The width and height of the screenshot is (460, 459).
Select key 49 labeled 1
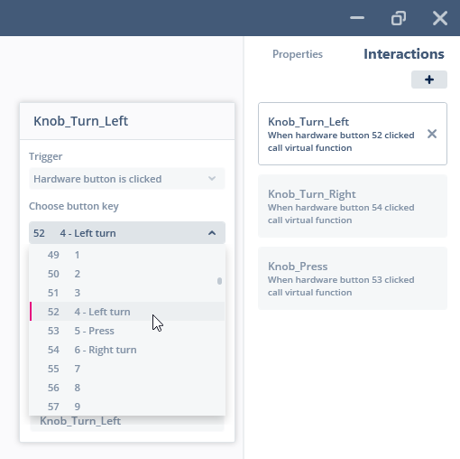click(127, 255)
